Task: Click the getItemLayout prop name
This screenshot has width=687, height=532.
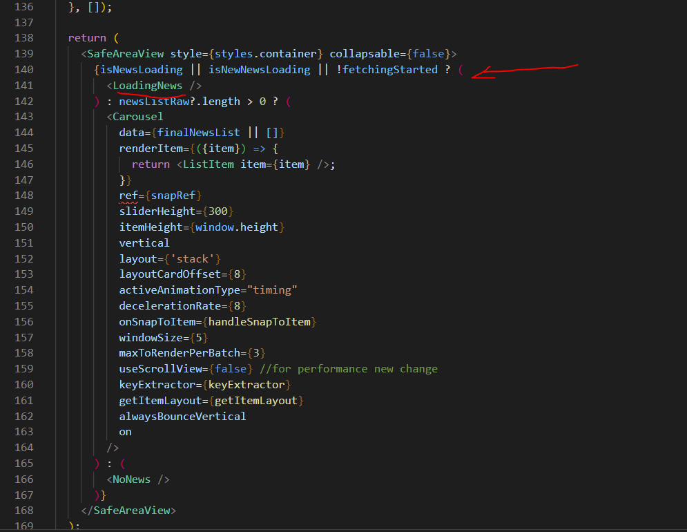Action: pyautogui.click(x=160, y=401)
